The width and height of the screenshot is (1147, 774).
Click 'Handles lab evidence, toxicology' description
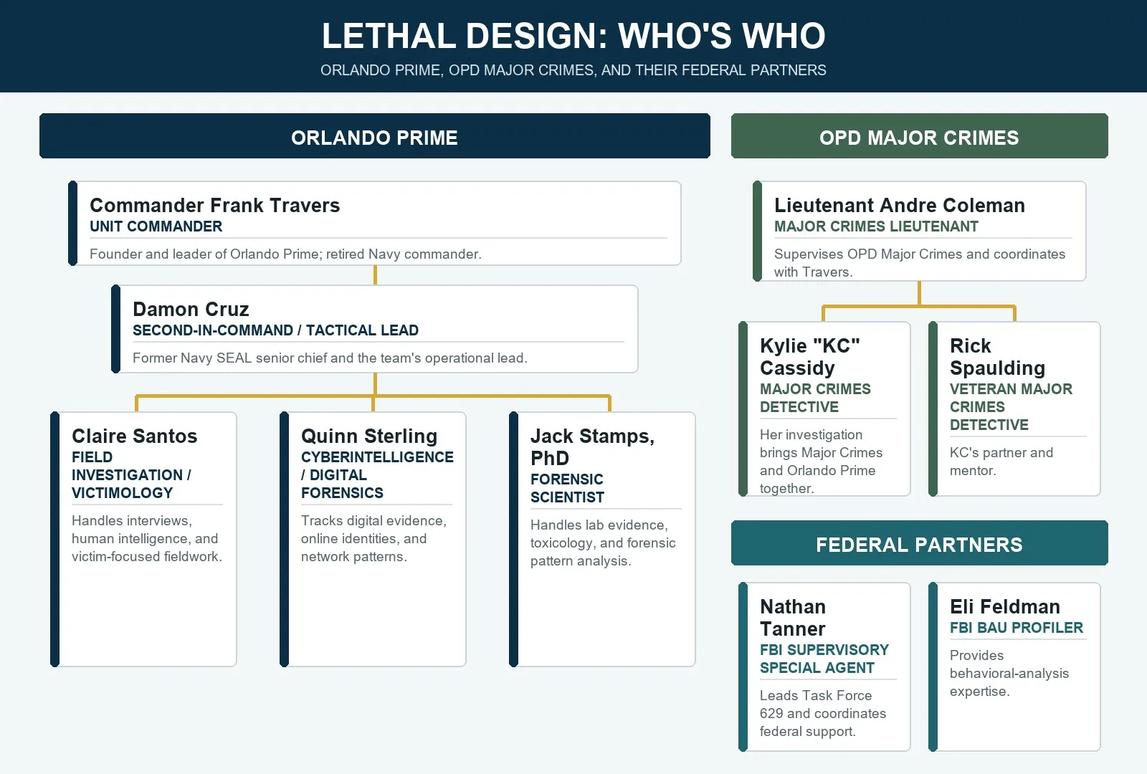tap(603, 543)
